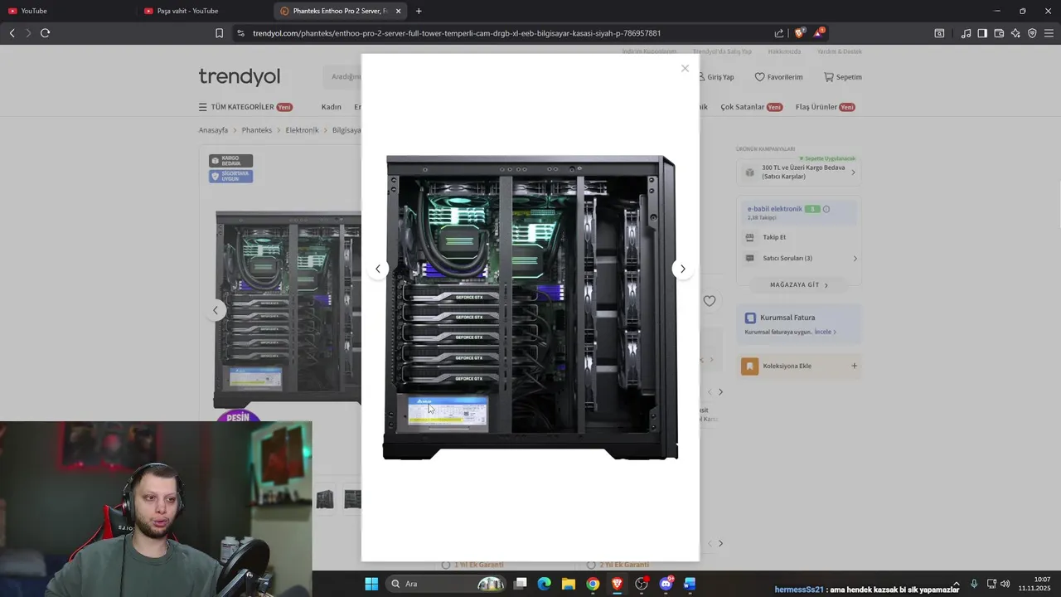This screenshot has width=1061, height=597.
Task: Show previous image in page gallery
Action: click(216, 310)
